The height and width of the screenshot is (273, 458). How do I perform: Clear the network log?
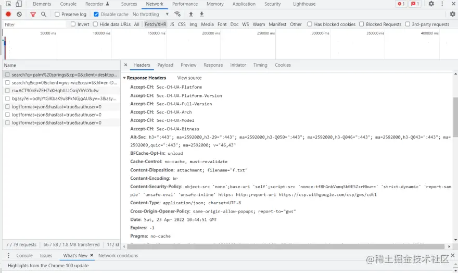[19, 14]
